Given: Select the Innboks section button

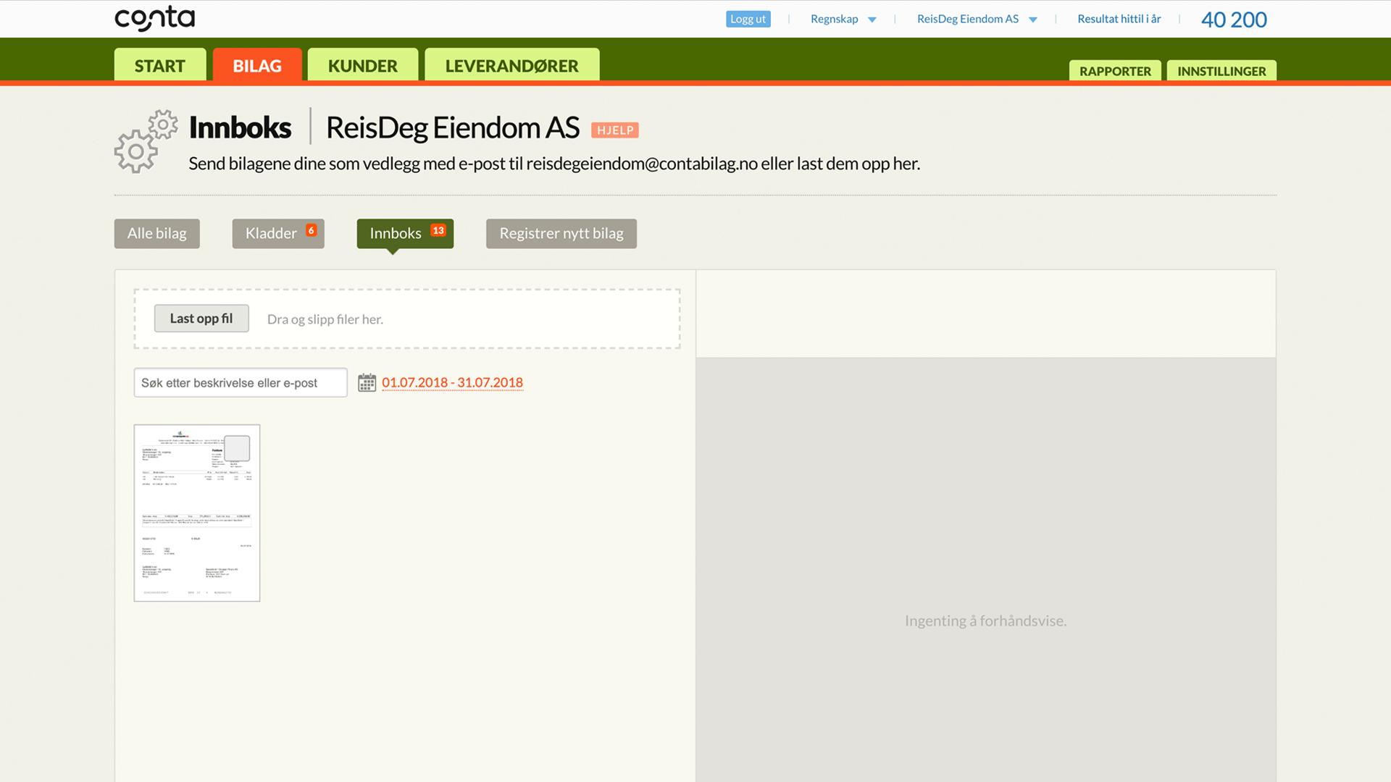Looking at the screenshot, I should tap(405, 233).
